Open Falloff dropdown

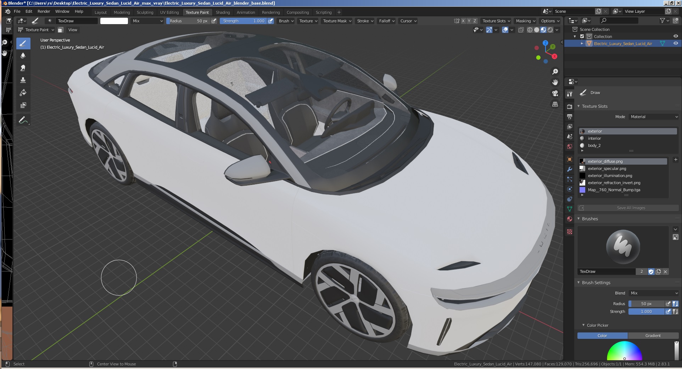click(x=387, y=21)
